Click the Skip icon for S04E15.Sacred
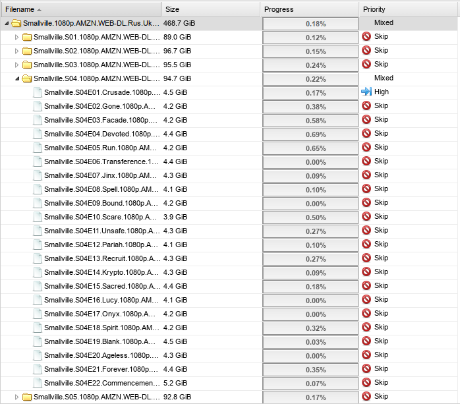This screenshot has height=404, width=460. [x=366, y=285]
